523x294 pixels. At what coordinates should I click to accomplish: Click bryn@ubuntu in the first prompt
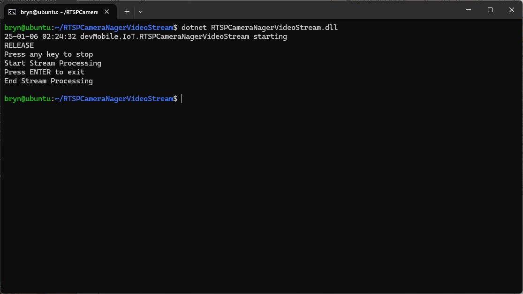click(27, 28)
